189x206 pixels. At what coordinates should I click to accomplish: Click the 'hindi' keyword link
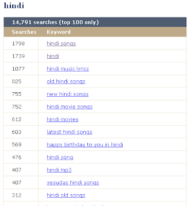53,56
